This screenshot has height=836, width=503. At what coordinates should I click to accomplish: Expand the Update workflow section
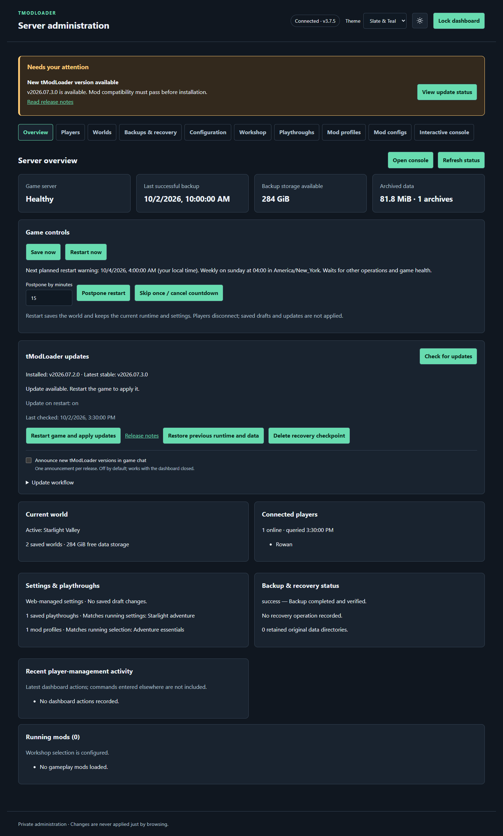tap(50, 482)
